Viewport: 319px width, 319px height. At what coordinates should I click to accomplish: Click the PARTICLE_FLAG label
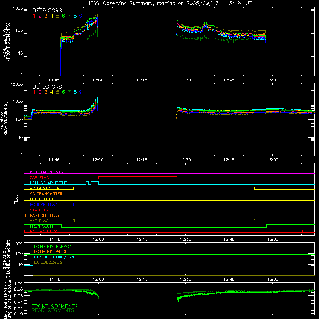45,215
